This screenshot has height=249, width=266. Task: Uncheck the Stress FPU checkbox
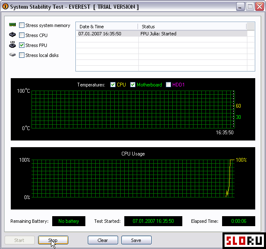pyautogui.click(x=22, y=45)
